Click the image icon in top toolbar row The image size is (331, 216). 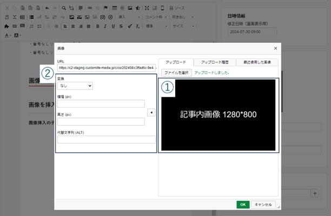tap(130, 8)
